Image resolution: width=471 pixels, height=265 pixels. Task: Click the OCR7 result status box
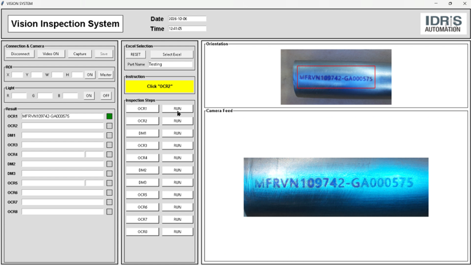110,202
